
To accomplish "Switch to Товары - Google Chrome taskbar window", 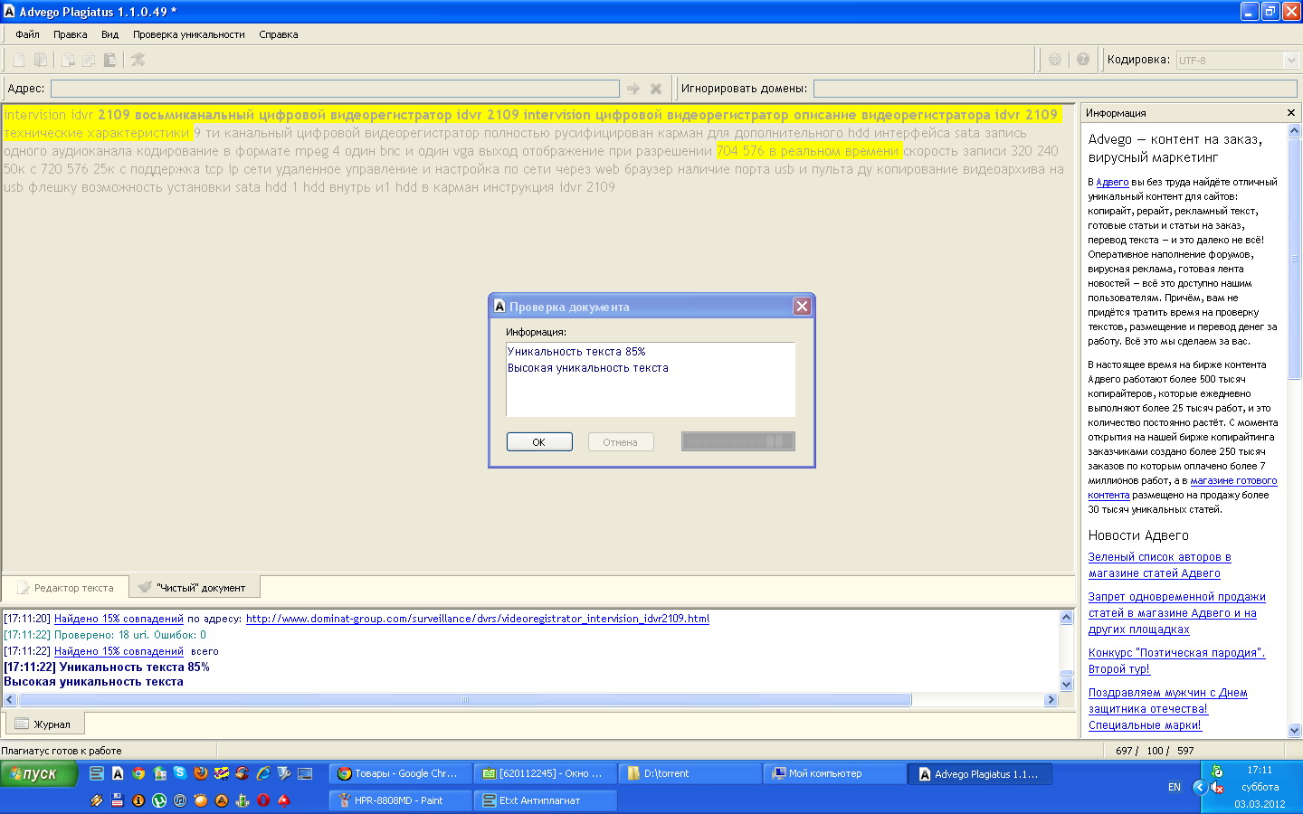I will [399, 773].
